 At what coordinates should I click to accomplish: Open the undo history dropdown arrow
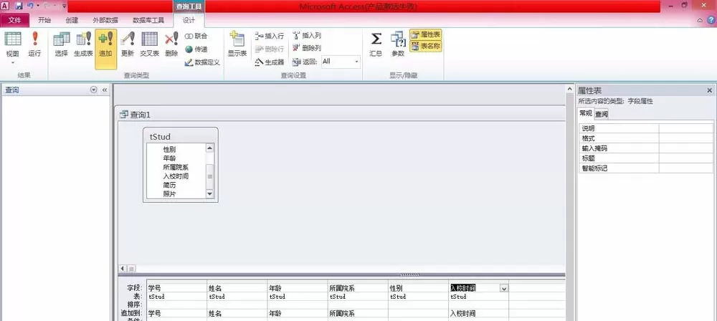pyautogui.click(x=38, y=6)
